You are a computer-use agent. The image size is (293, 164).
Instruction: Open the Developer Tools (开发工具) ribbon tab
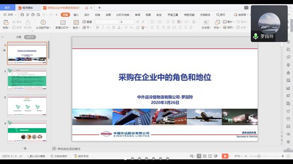pyautogui.click(x=173, y=15)
